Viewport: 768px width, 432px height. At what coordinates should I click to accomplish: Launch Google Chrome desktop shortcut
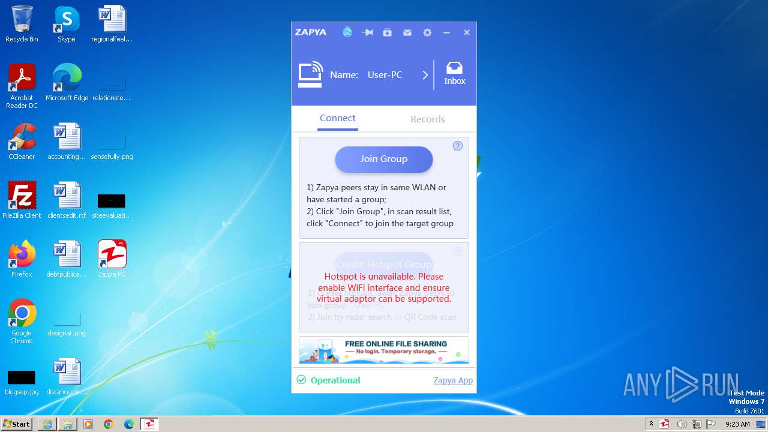click(22, 322)
